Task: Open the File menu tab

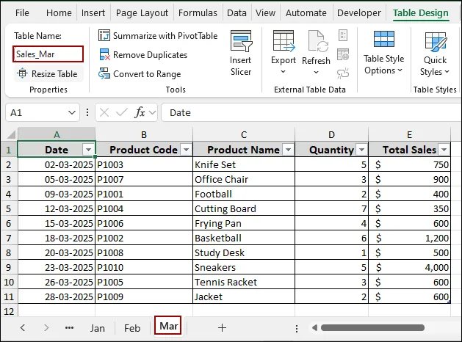Action: point(22,13)
